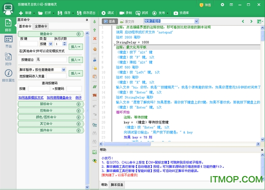Click the blue cut/scissors icon
The image size is (265, 190).
pos(95,59)
